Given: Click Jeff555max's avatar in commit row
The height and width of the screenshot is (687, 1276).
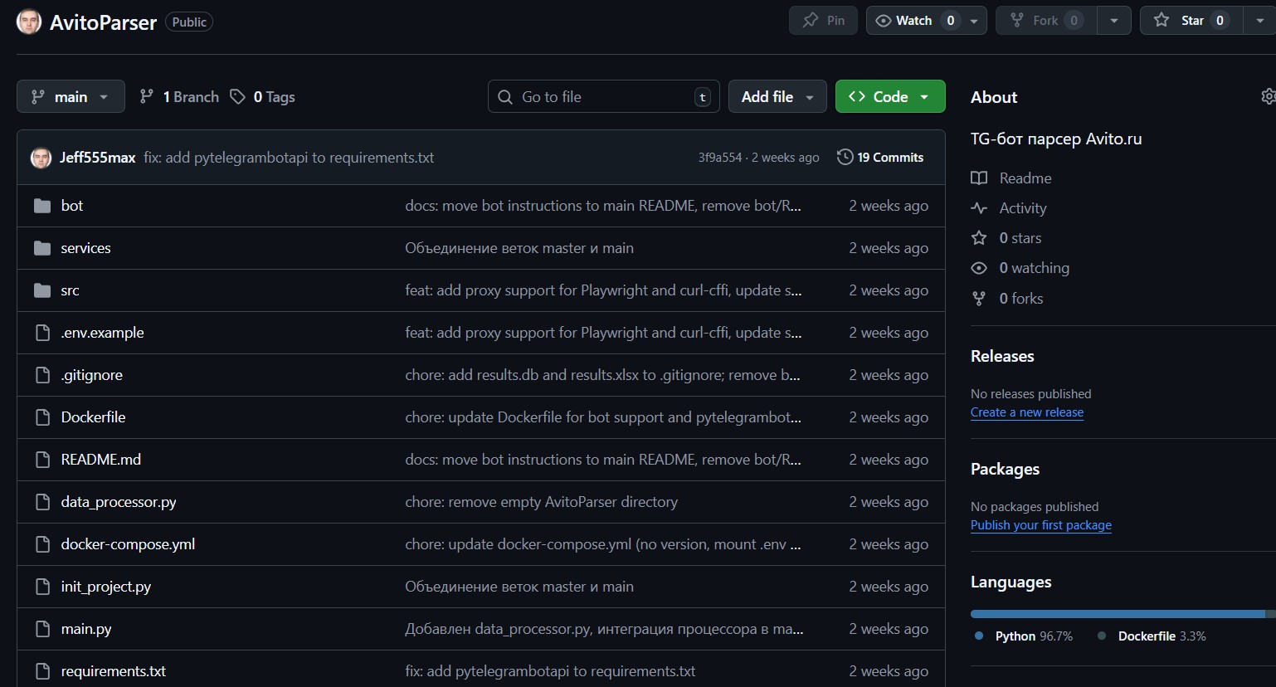Looking at the screenshot, I should point(41,158).
